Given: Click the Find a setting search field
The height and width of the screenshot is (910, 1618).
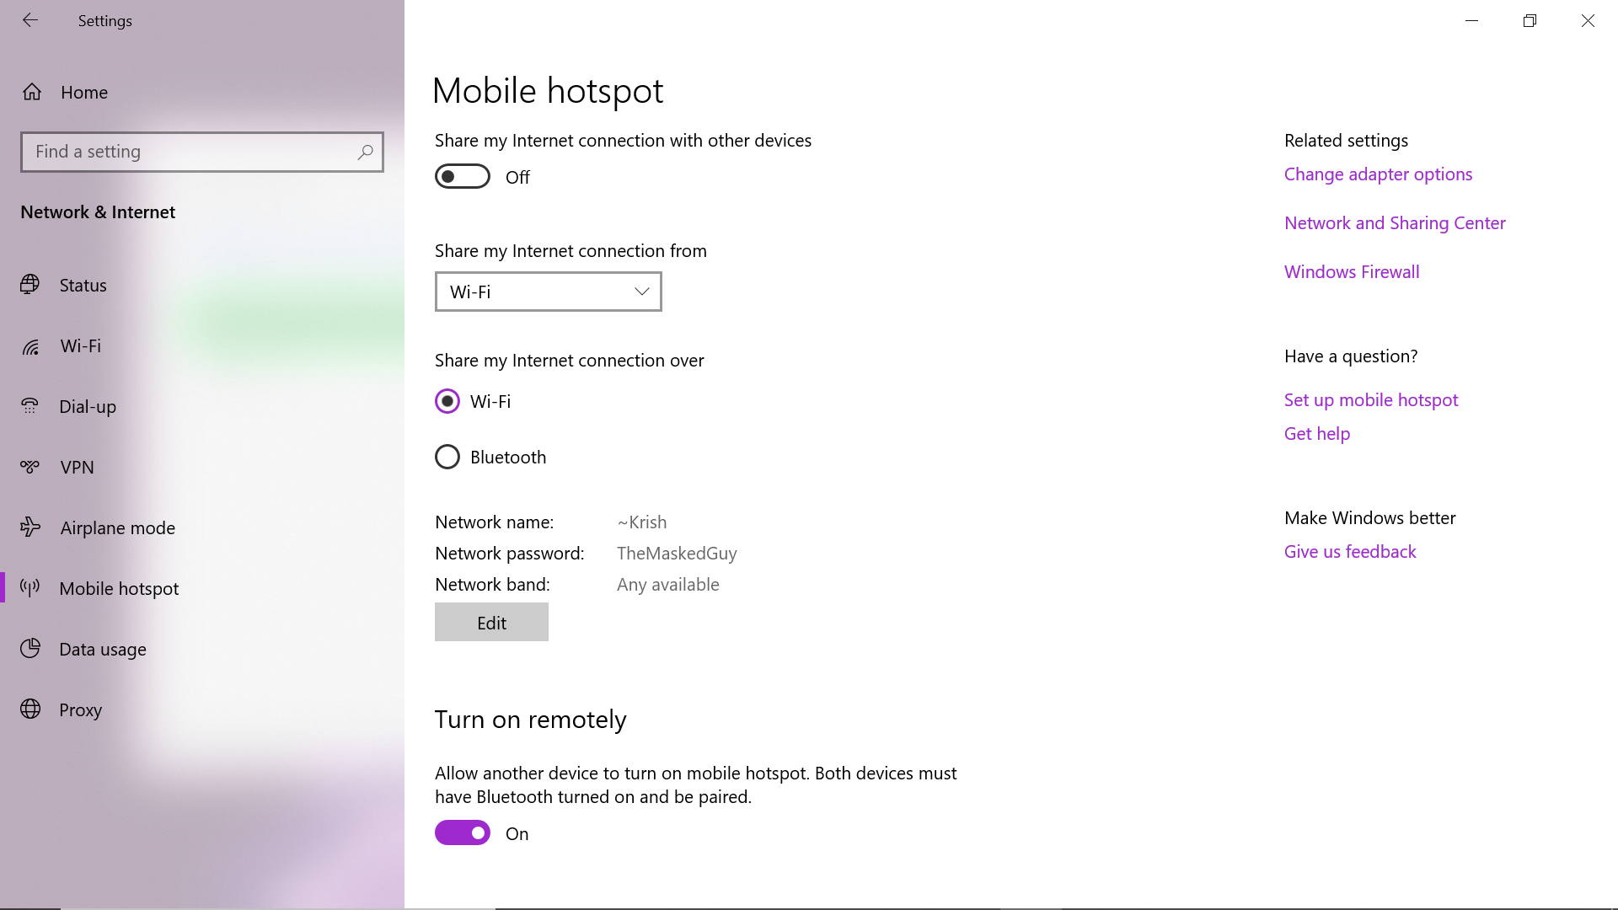Looking at the screenshot, I should pos(202,151).
